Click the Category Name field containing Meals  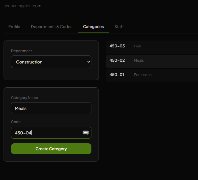tap(51, 108)
